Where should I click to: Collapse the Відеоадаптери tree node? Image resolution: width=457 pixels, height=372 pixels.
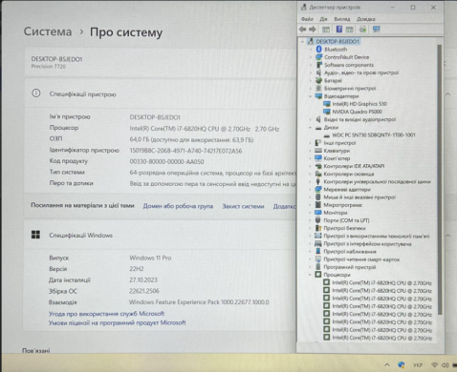(310, 96)
